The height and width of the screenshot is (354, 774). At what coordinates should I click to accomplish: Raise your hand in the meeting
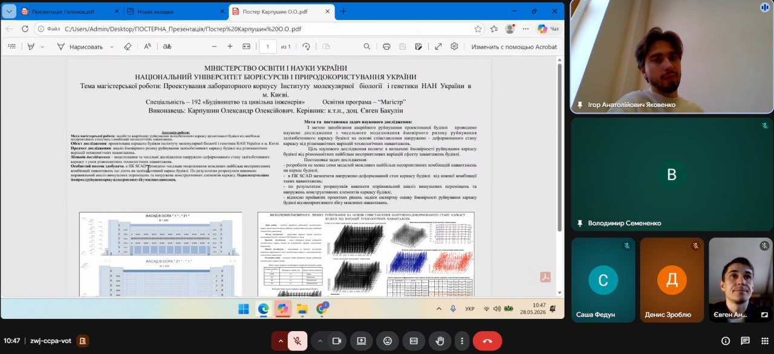click(x=440, y=341)
